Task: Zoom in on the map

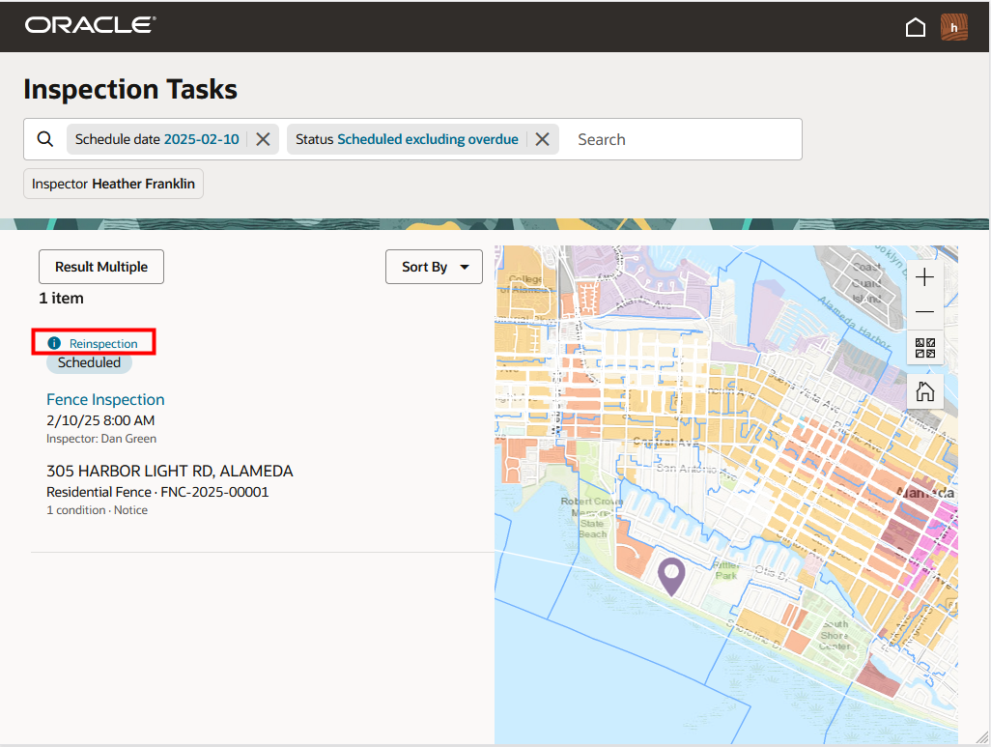Action: tap(924, 278)
